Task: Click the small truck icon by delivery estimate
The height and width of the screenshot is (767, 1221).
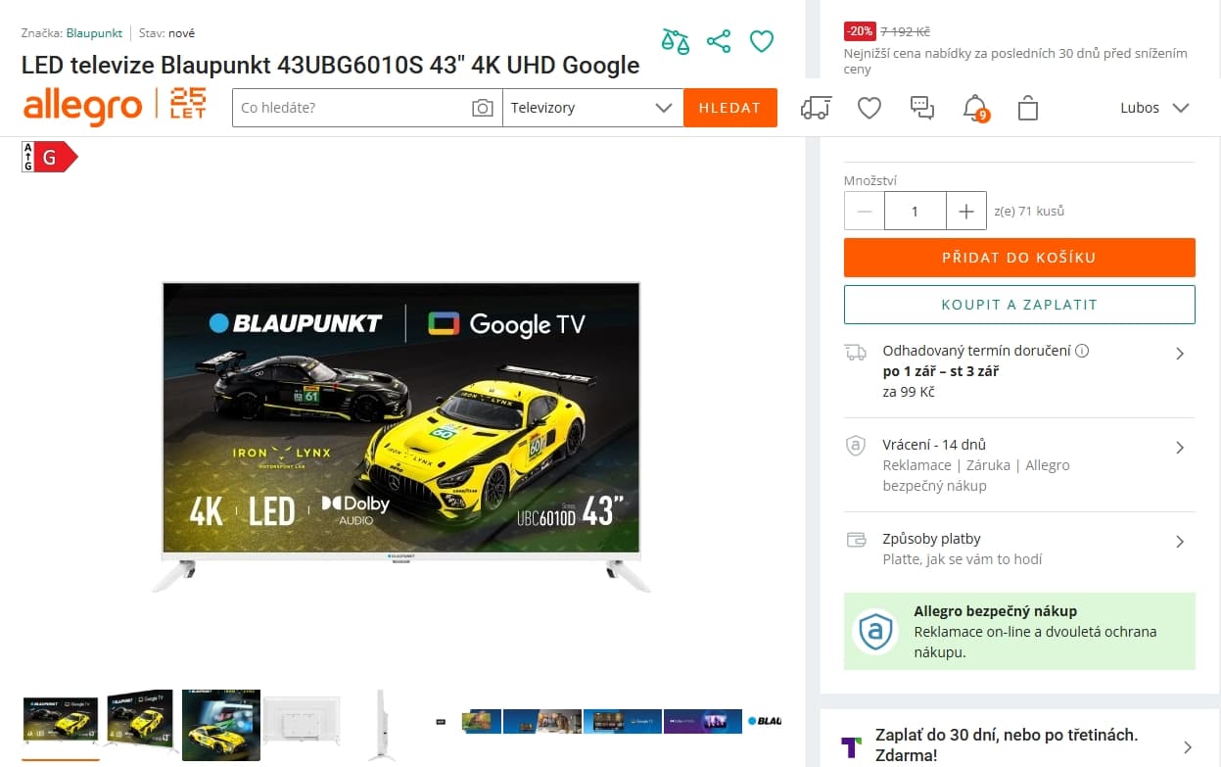Action: coord(856,352)
